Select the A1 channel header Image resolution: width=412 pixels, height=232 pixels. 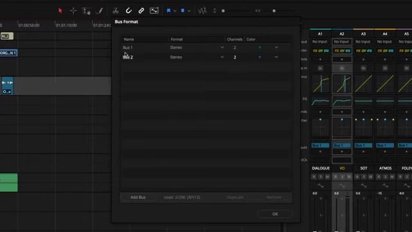[x=320, y=34]
